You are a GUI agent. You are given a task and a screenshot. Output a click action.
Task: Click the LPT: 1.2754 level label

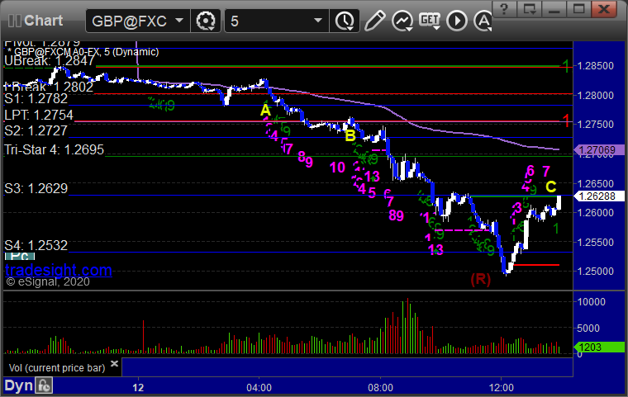[x=39, y=116]
